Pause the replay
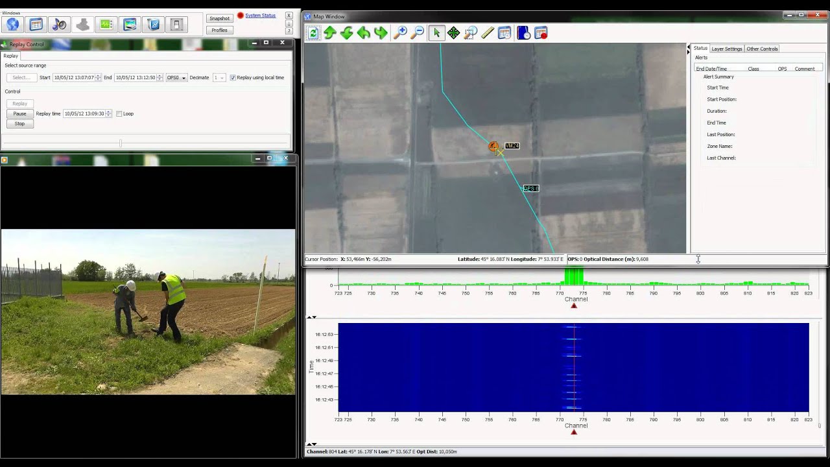 pyautogui.click(x=19, y=114)
